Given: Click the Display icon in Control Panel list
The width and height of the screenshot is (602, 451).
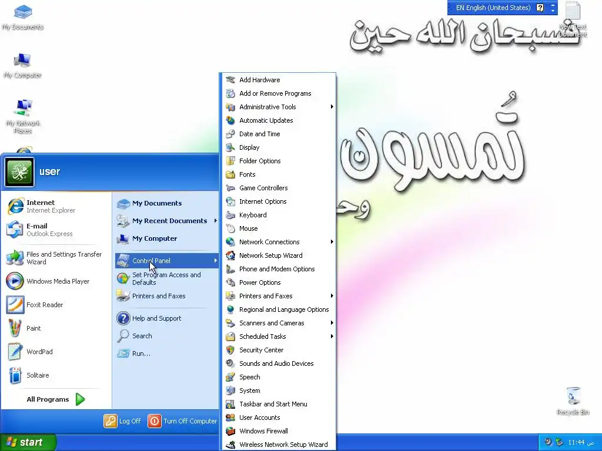Looking at the screenshot, I should pos(230,147).
